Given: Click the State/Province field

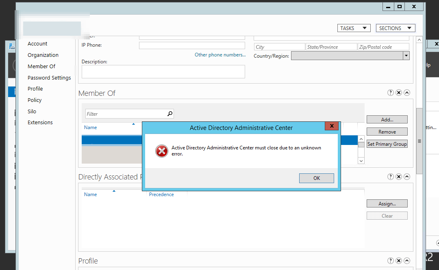Looking at the screenshot, I should click(x=331, y=47).
